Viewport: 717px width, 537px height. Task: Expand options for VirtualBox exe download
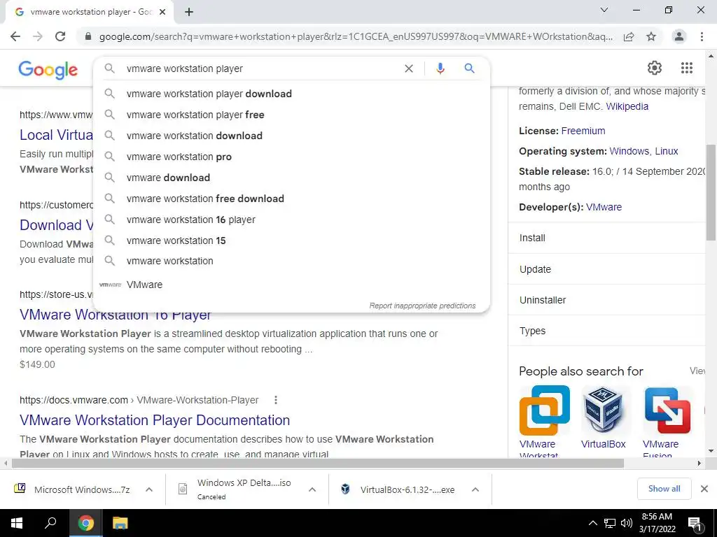[475, 489]
